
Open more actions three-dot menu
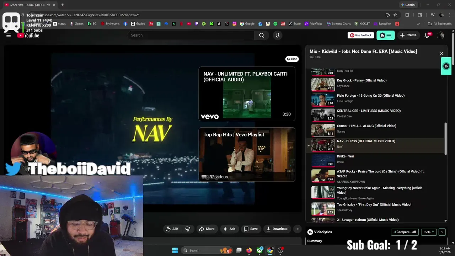297,229
